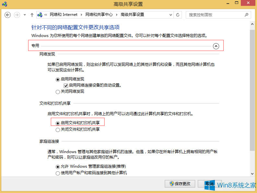
Task: Minimize the 高级共享设置 window
Action: [x=228, y=3]
